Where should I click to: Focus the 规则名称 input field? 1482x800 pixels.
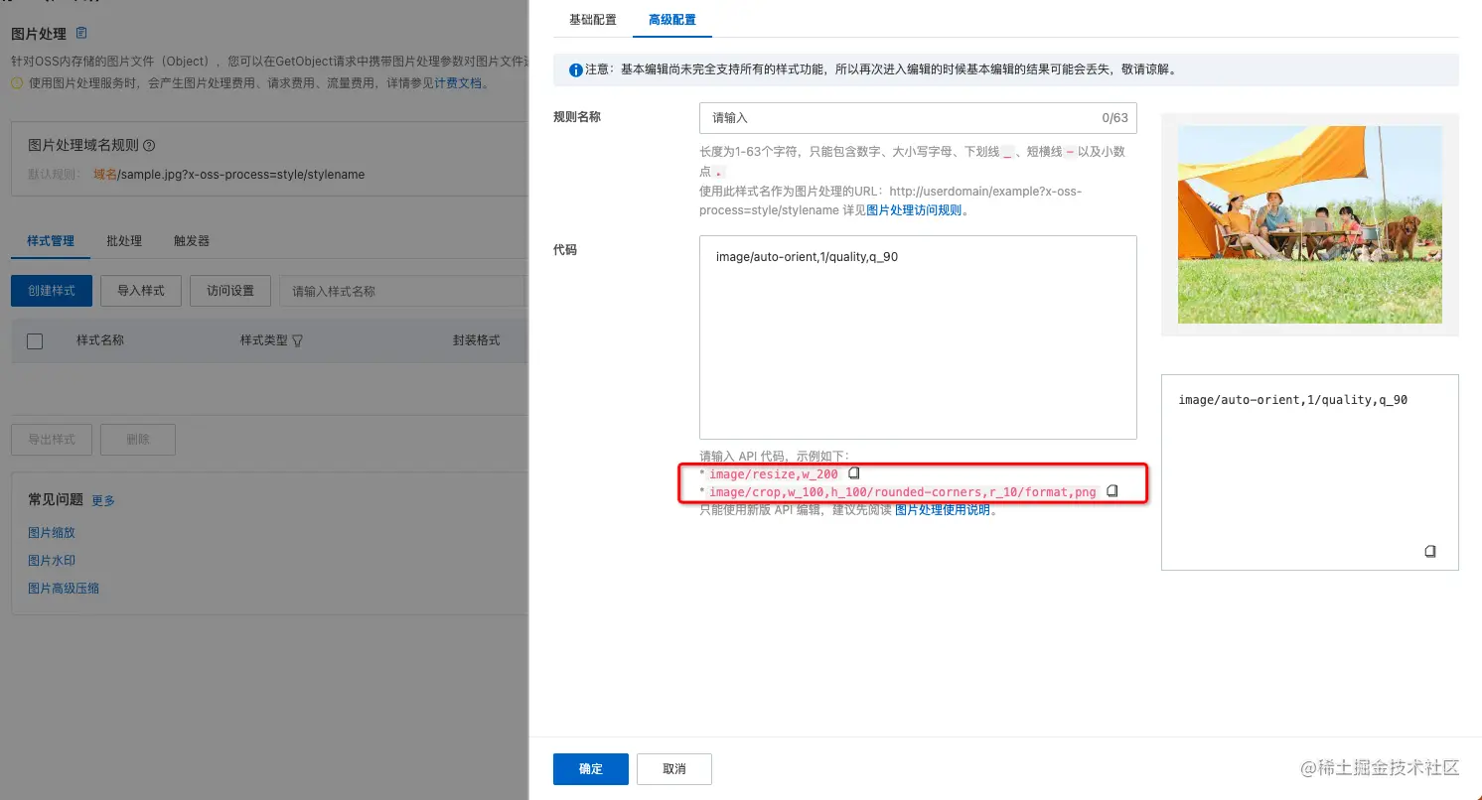(918, 118)
